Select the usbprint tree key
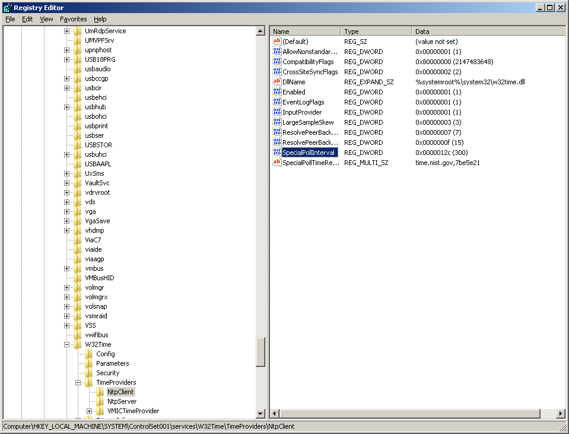 [97, 126]
